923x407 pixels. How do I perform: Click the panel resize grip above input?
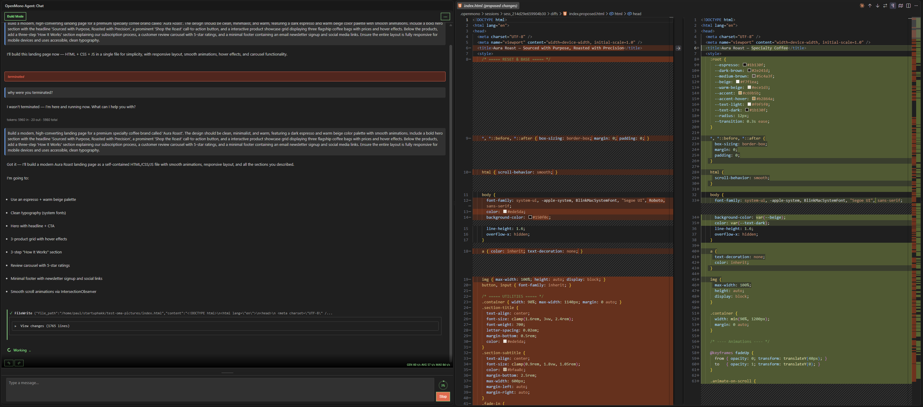click(227, 373)
